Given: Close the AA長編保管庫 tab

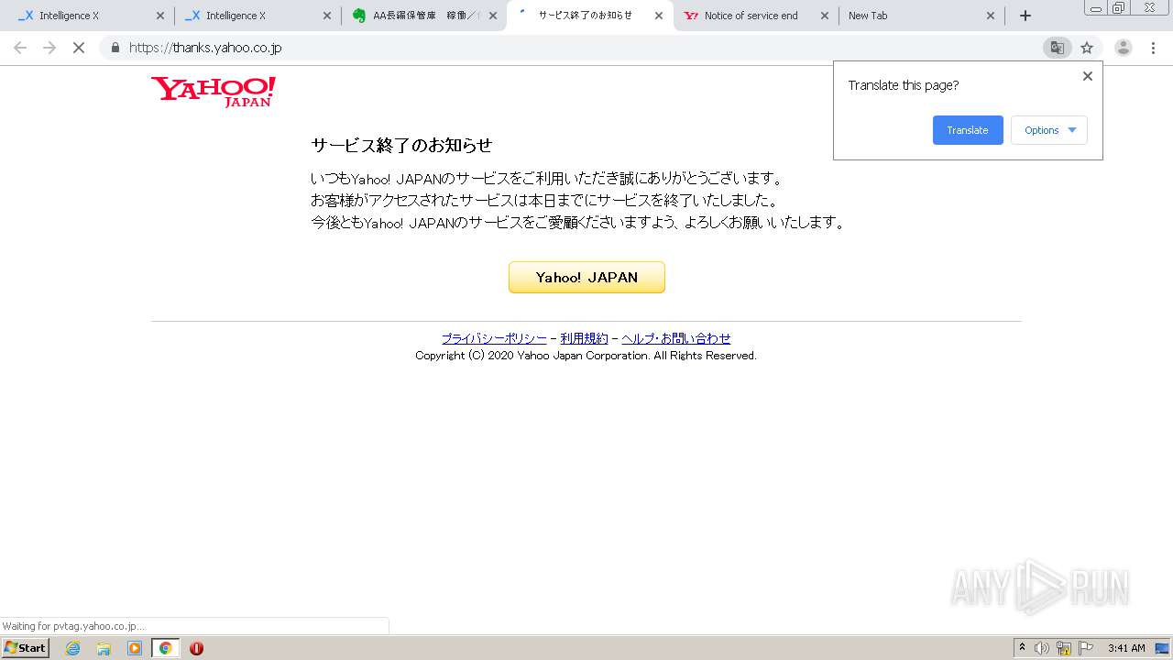Looking at the screenshot, I should [493, 16].
